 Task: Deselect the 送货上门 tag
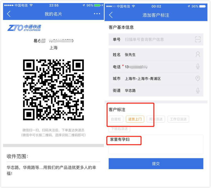point(135,119)
